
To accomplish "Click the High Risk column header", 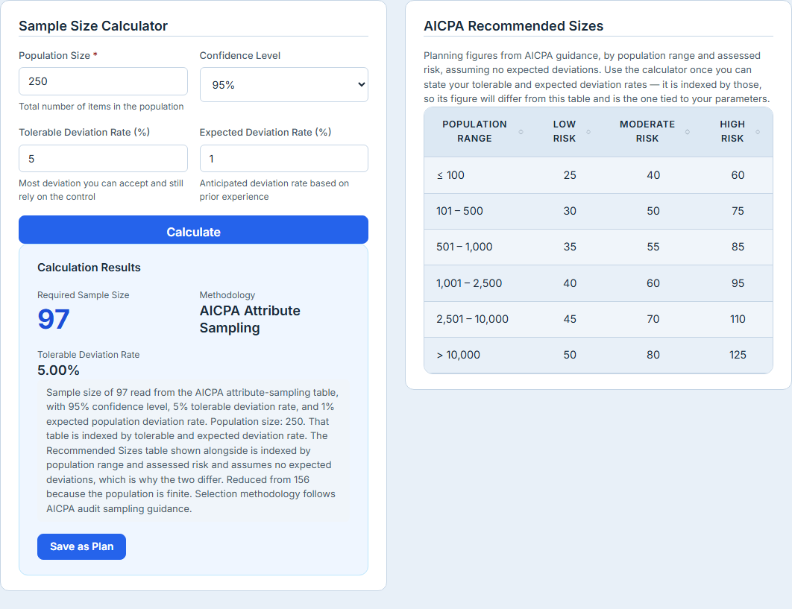I will click(x=738, y=131).
